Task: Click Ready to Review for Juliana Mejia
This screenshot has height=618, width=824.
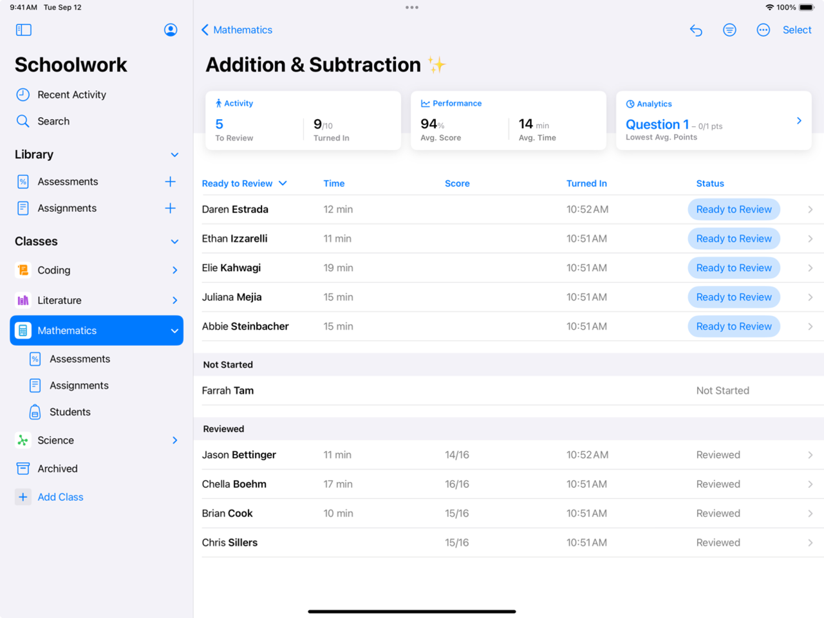Action: click(734, 297)
